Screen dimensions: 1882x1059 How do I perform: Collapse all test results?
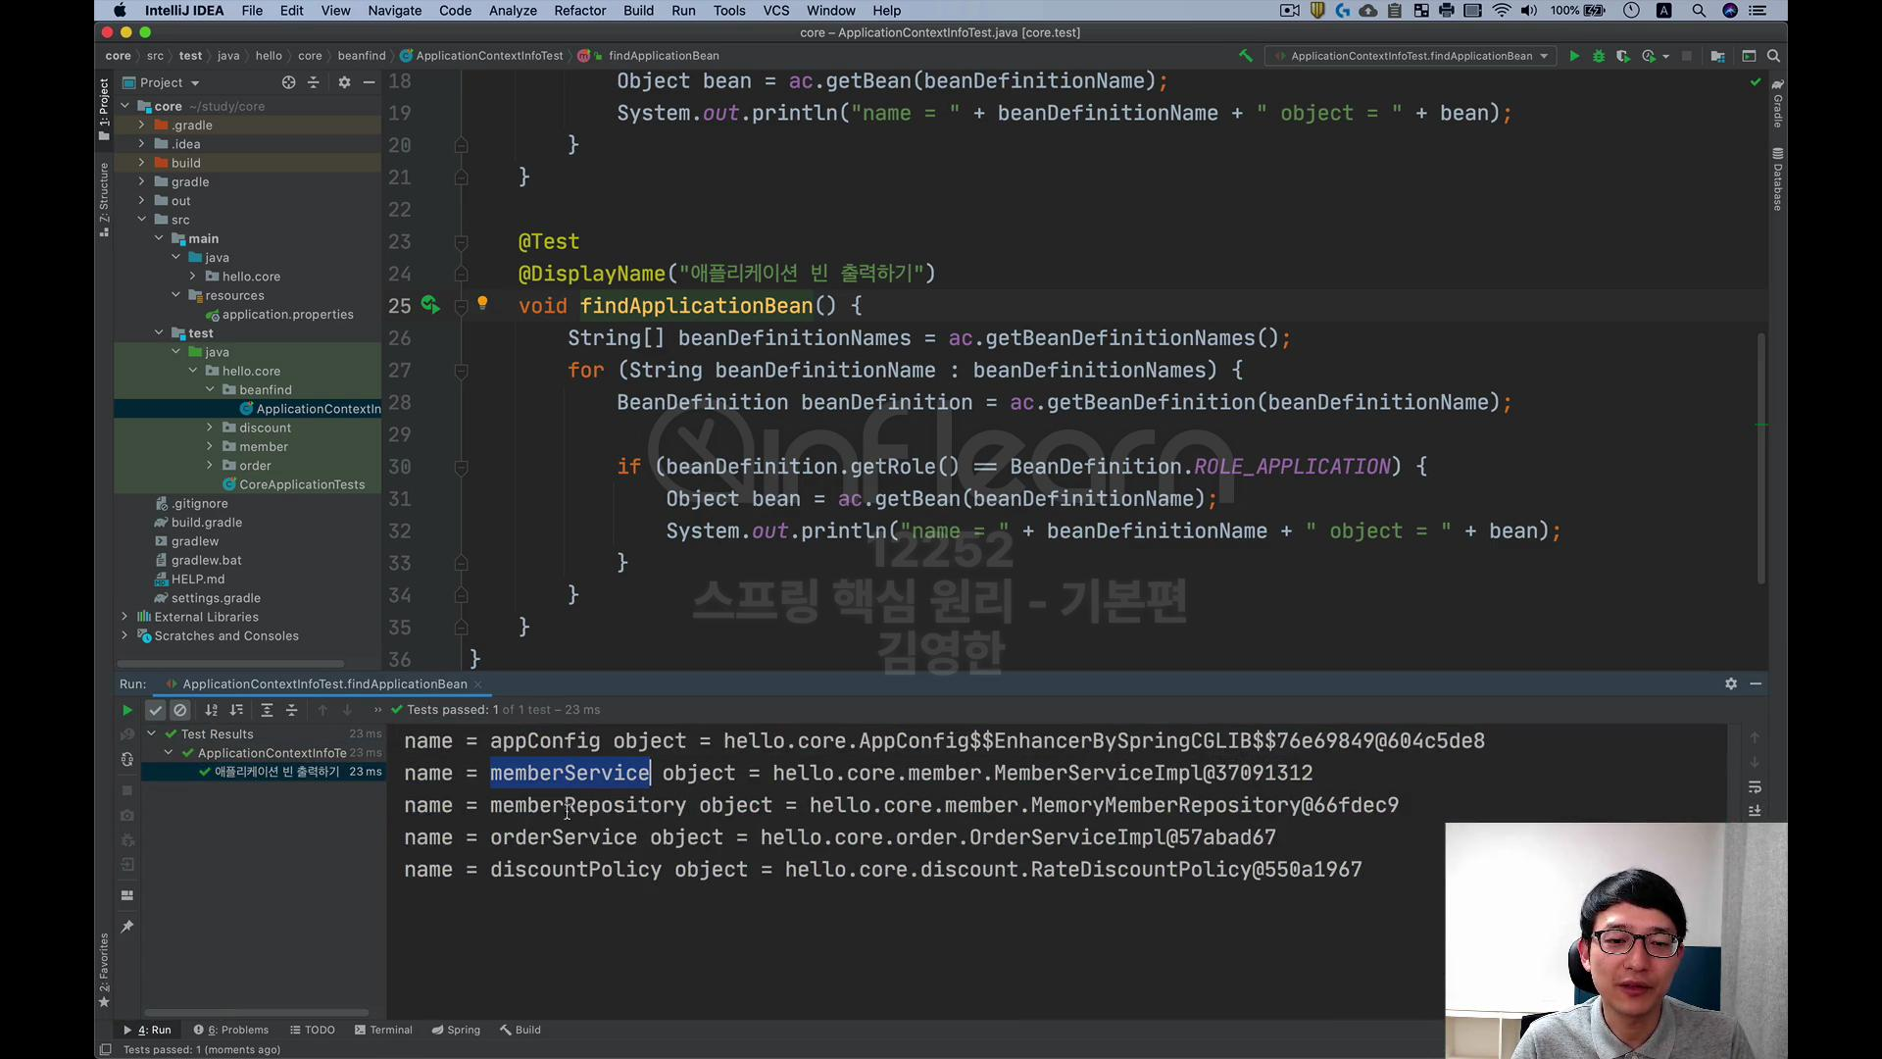pyautogui.click(x=291, y=710)
